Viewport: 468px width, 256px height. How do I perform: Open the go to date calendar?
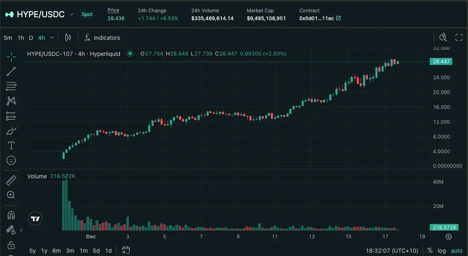point(126,250)
